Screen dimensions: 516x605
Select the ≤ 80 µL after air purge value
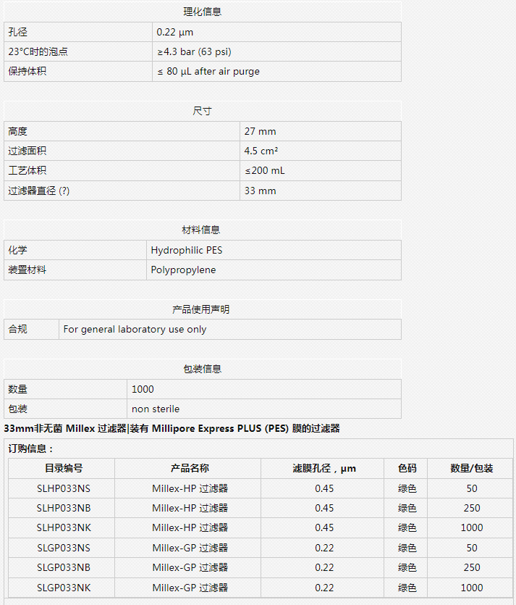tap(208, 72)
